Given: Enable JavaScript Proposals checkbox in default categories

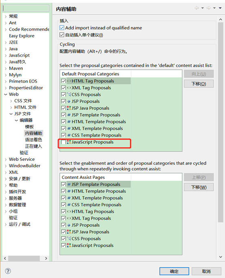Looking at the screenshot, I should (63, 142).
